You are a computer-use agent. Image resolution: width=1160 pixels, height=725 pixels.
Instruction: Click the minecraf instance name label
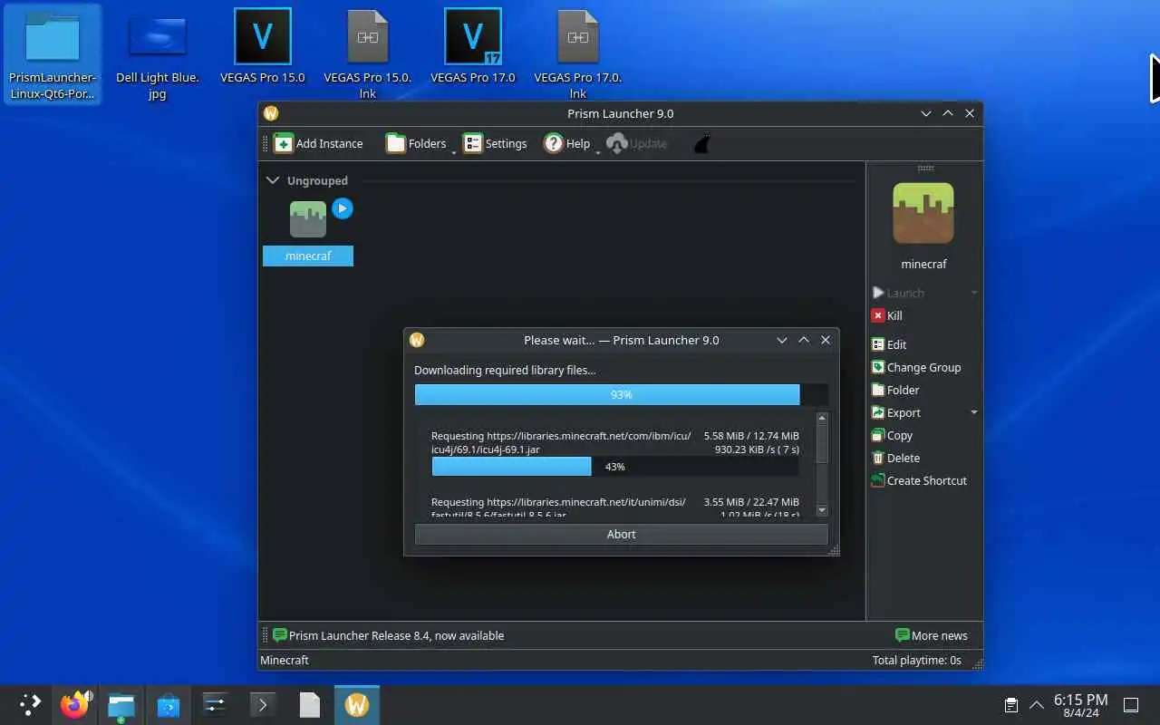[308, 256]
